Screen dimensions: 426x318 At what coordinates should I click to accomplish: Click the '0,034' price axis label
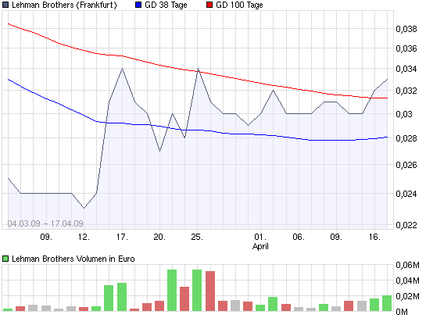click(x=406, y=69)
